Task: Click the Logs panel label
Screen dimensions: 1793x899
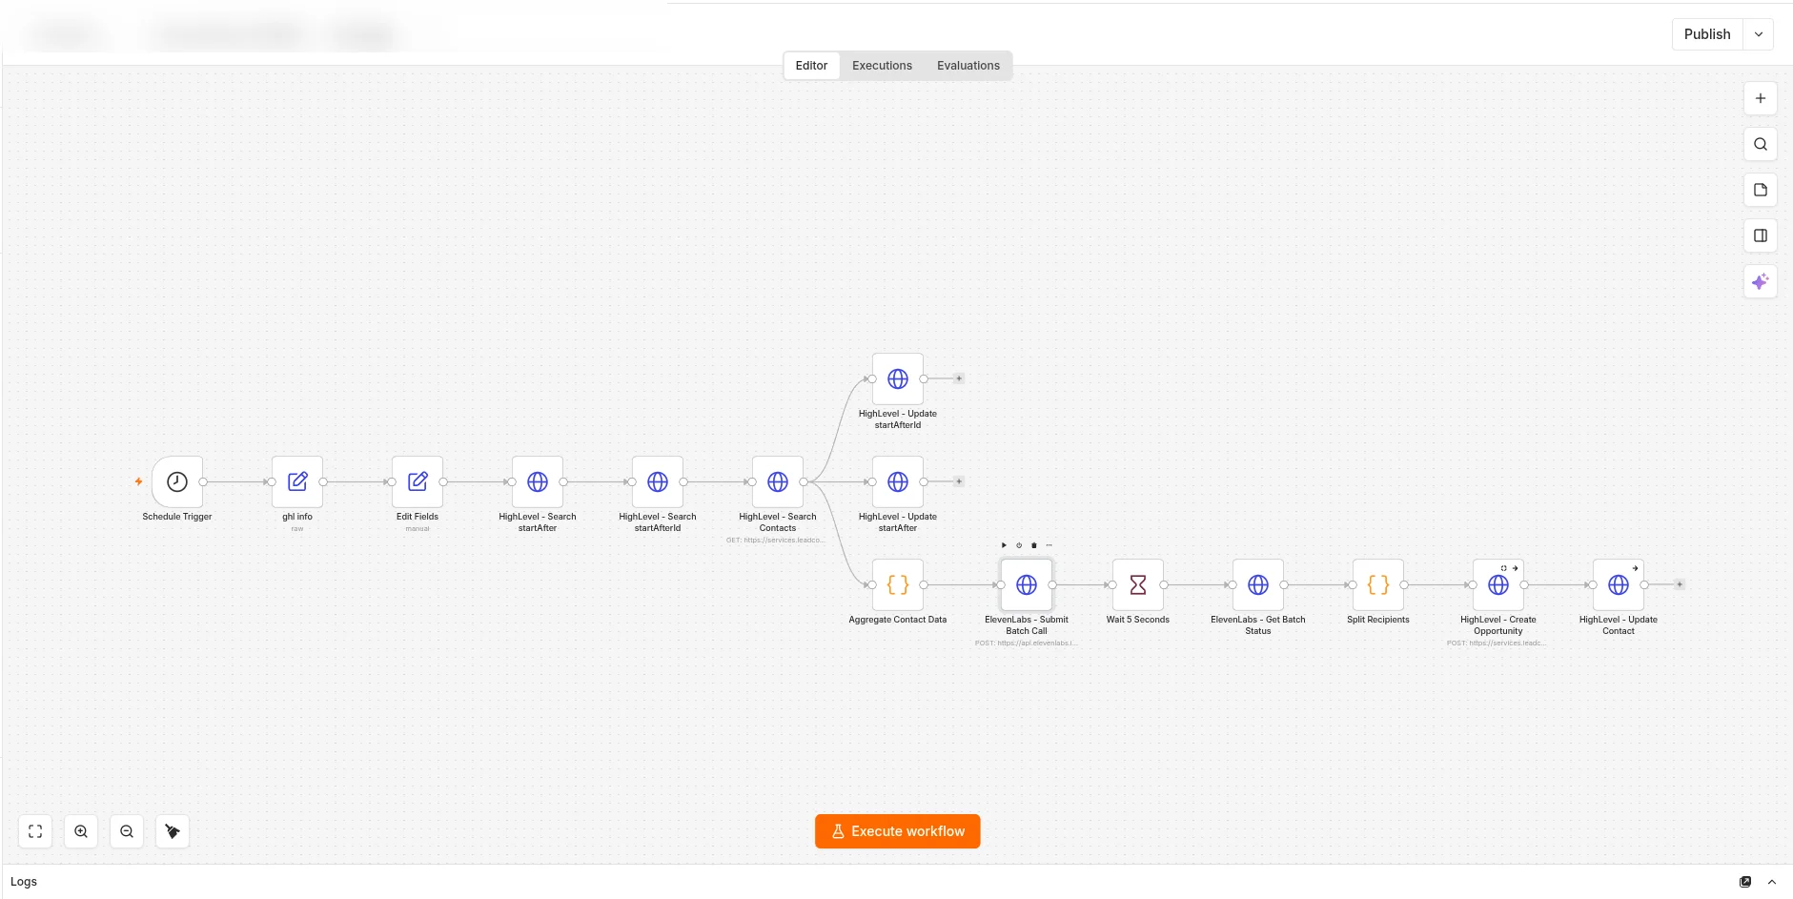Action: pos(24,882)
